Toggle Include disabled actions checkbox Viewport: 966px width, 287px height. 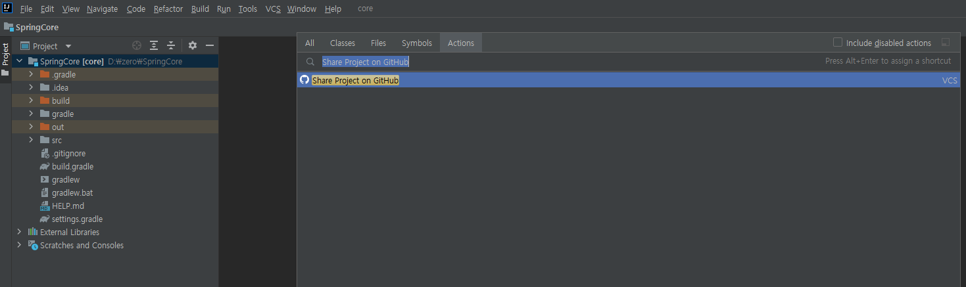[x=838, y=42]
